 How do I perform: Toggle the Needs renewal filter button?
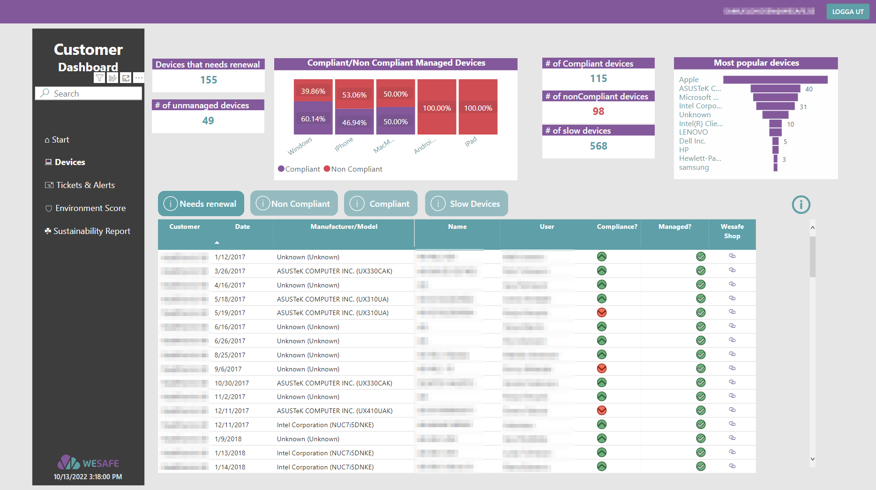[201, 204]
